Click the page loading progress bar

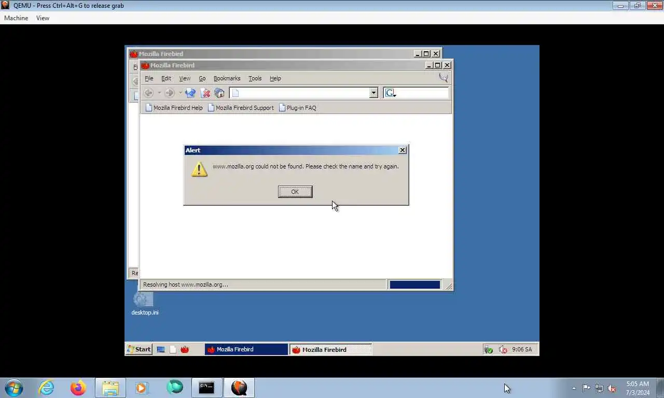[x=414, y=285]
